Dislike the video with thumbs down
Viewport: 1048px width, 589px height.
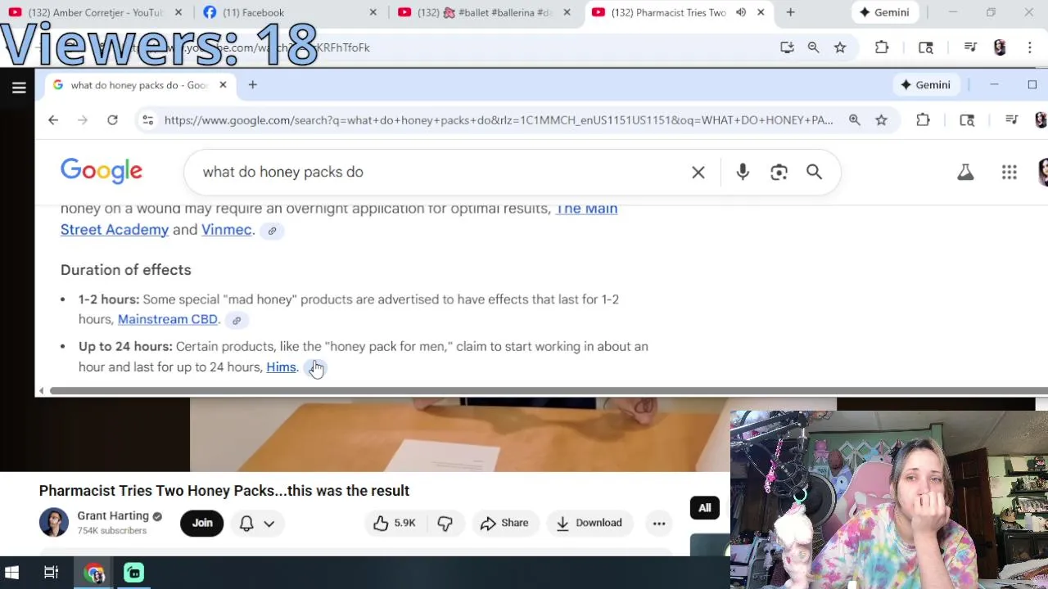coord(445,523)
